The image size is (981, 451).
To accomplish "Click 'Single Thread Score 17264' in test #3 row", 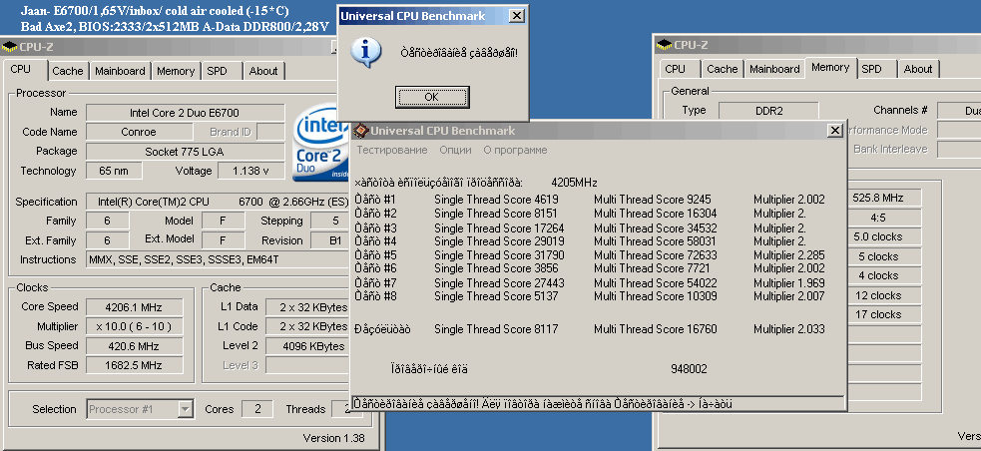I will click(499, 227).
